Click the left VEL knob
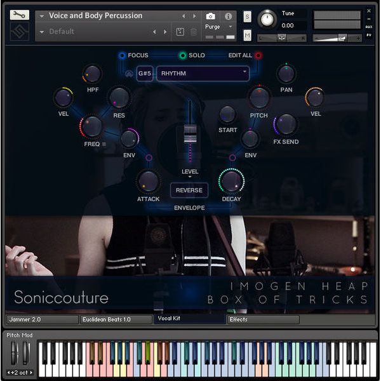 pos(63,98)
